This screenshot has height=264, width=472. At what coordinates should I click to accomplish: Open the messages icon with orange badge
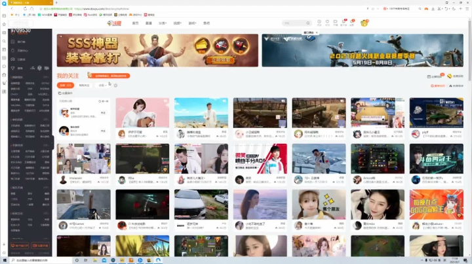(x=351, y=22)
